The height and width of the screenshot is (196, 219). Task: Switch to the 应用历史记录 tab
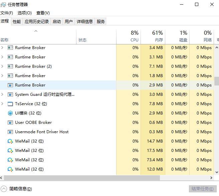tap(37, 21)
